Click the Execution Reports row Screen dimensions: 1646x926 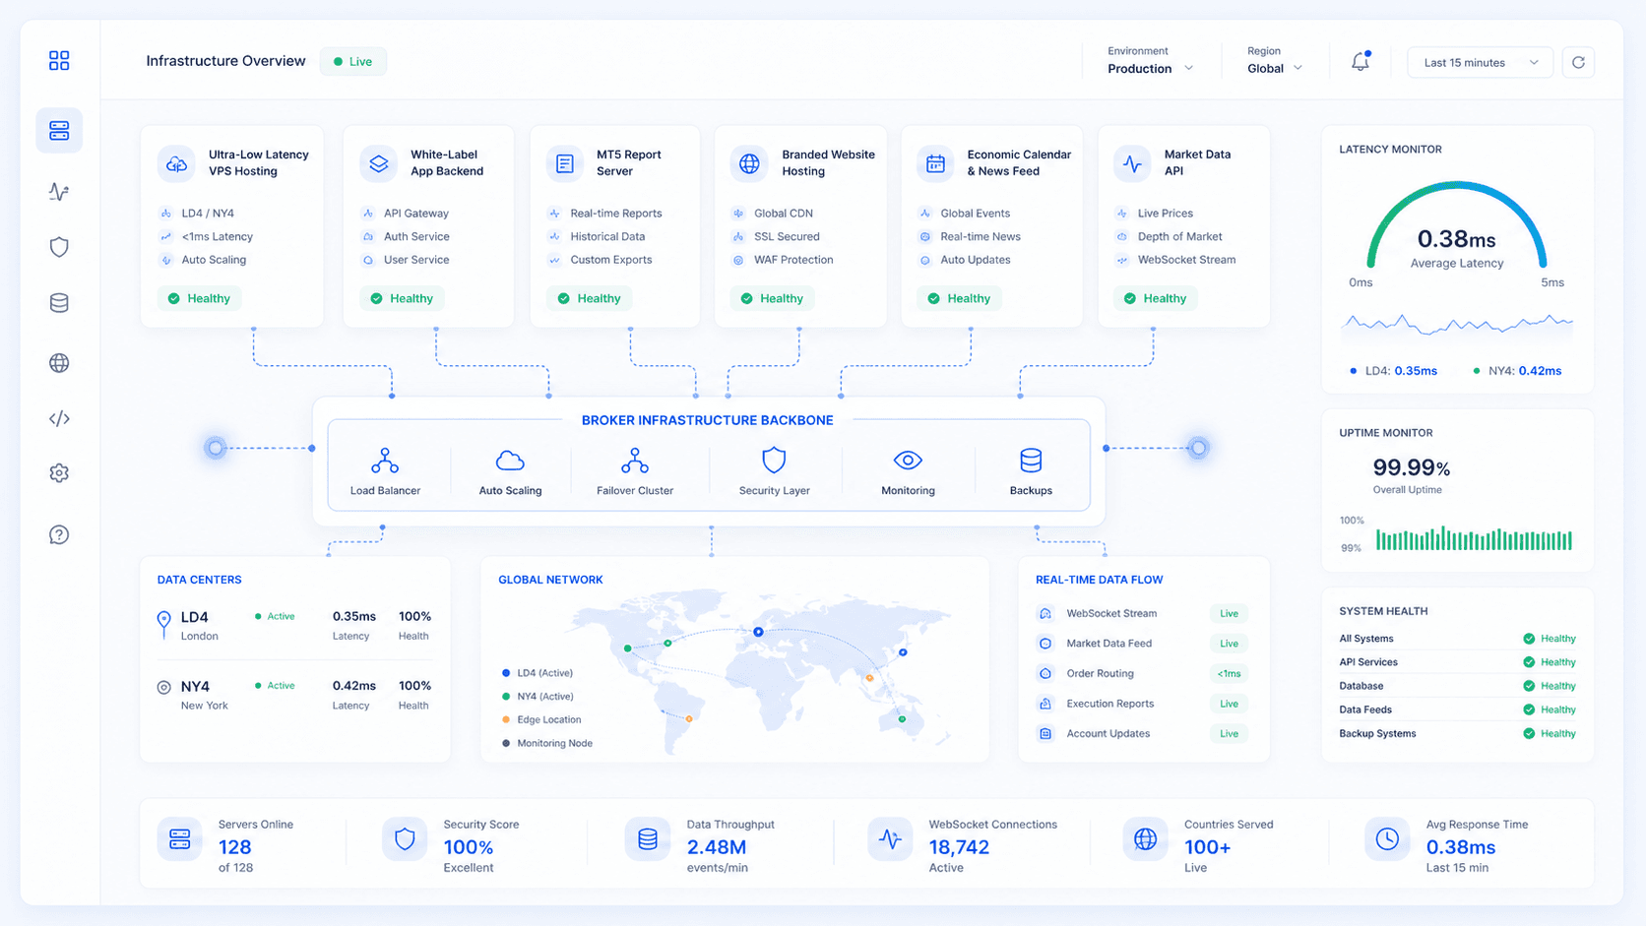tap(1142, 704)
